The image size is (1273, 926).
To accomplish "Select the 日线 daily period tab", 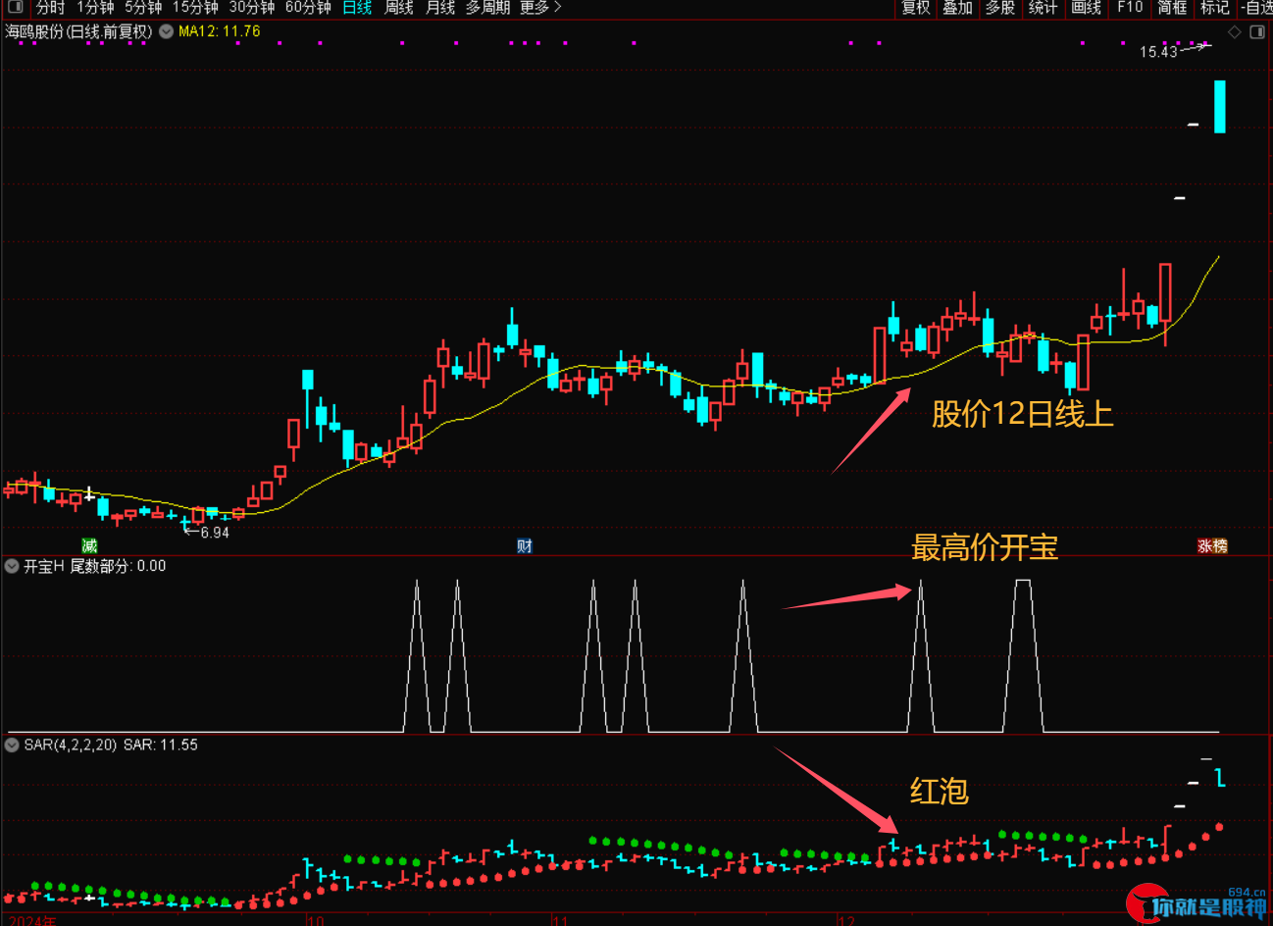I will (357, 8).
